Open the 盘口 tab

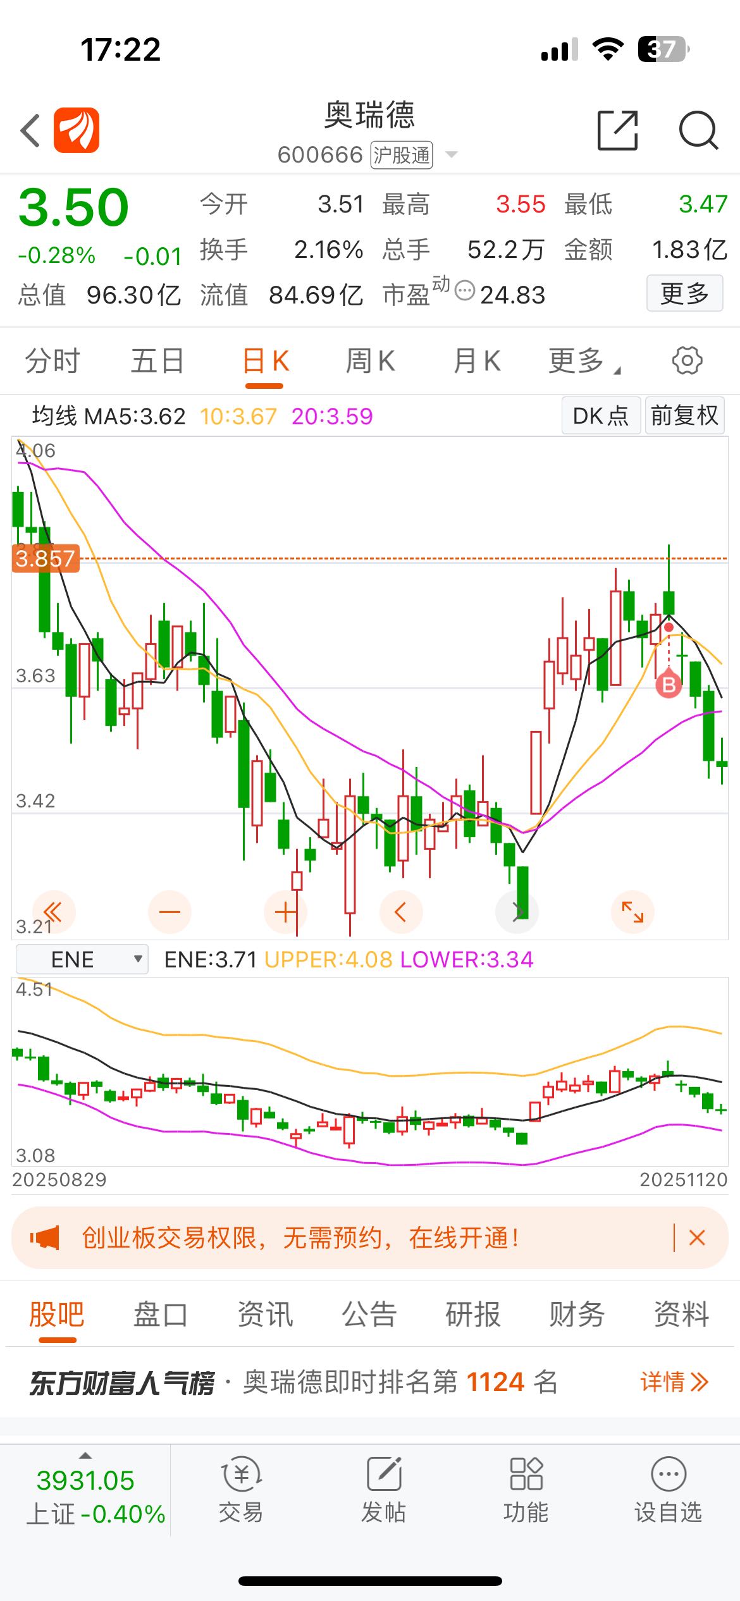[161, 1314]
